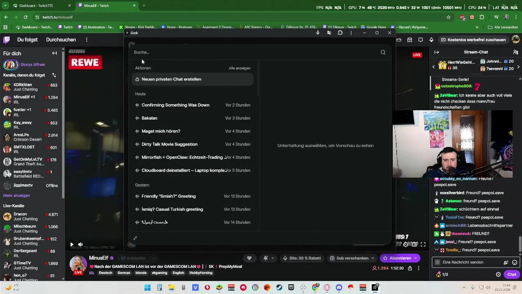
Task: Open the Bakalan conversation in Grok
Action: [x=192, y=118]
